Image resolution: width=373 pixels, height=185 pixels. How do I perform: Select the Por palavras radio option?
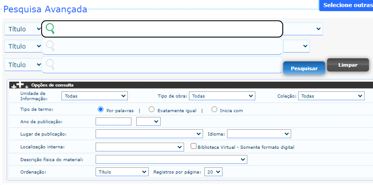coord(100,109)
